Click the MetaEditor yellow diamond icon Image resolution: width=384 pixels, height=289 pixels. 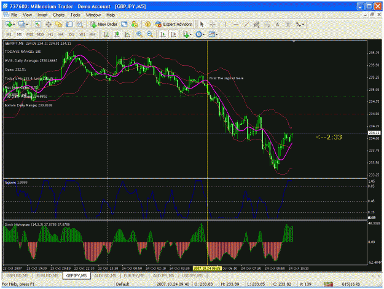tap(147, 24)
